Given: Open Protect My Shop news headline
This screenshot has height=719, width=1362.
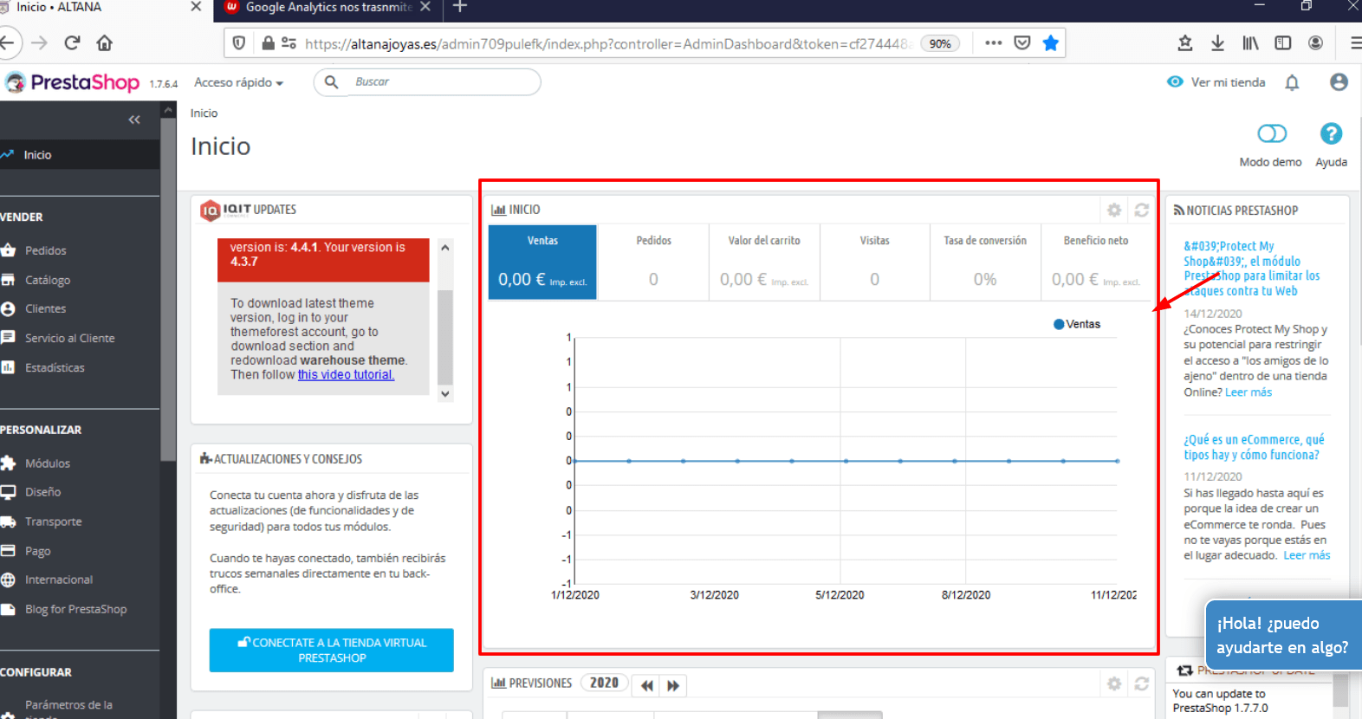Looking at the screenshot, I should click(x=1252, y=269).
